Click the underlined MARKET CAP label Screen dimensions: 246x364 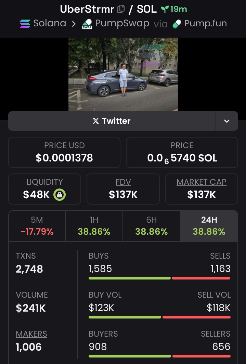202,182
